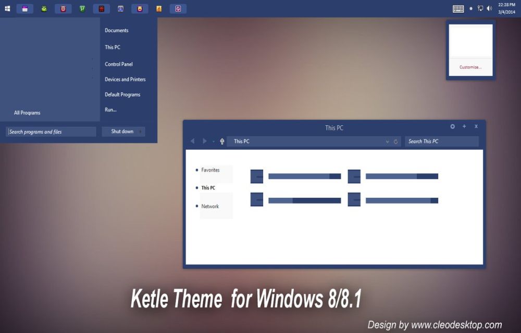This screenshot has width=521, height=333.
Task: Focus the Search programs and files box
Action: [x=51, y=132]
